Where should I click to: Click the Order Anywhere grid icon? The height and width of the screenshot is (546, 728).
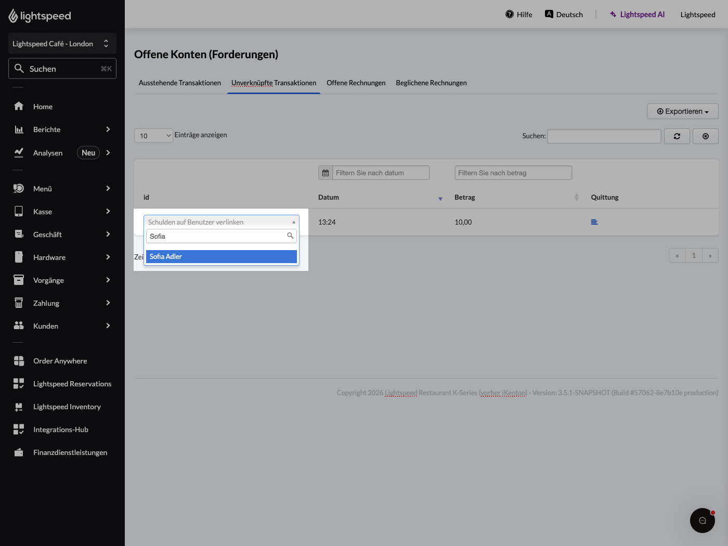[x=19, y=361]
